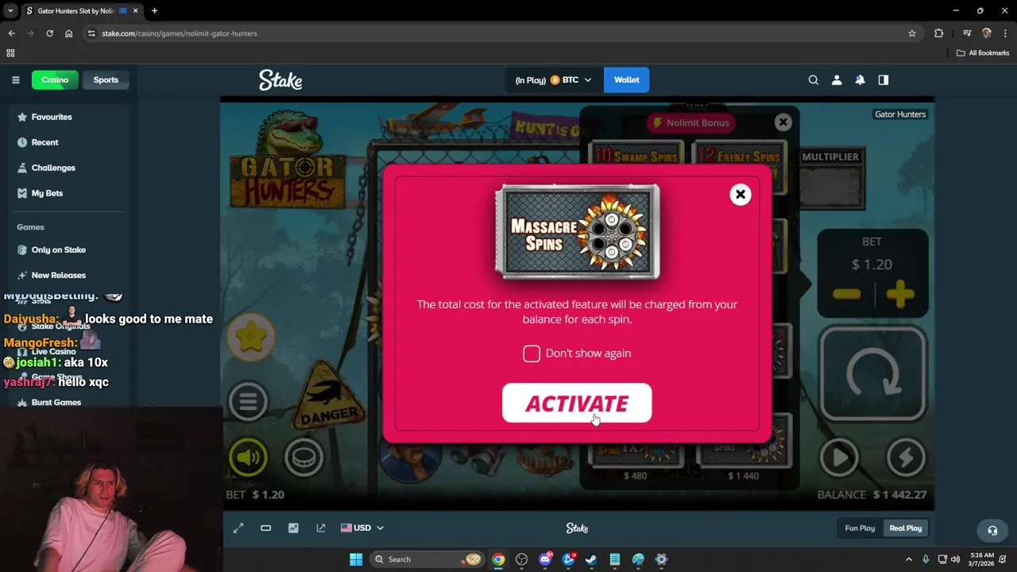Open browser extensions puzzle icon
Image resolution: width=1017 pixels, height=572 pixels.
(x=938, y=33)
